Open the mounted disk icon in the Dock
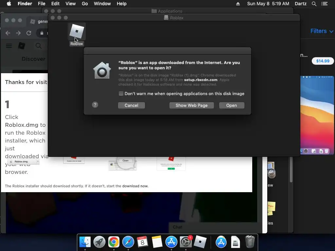Screen dimensions: 335x251 236,242
